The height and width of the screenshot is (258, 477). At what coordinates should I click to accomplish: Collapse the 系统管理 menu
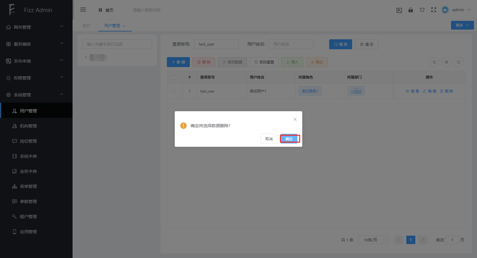click(x=36, y=95)
